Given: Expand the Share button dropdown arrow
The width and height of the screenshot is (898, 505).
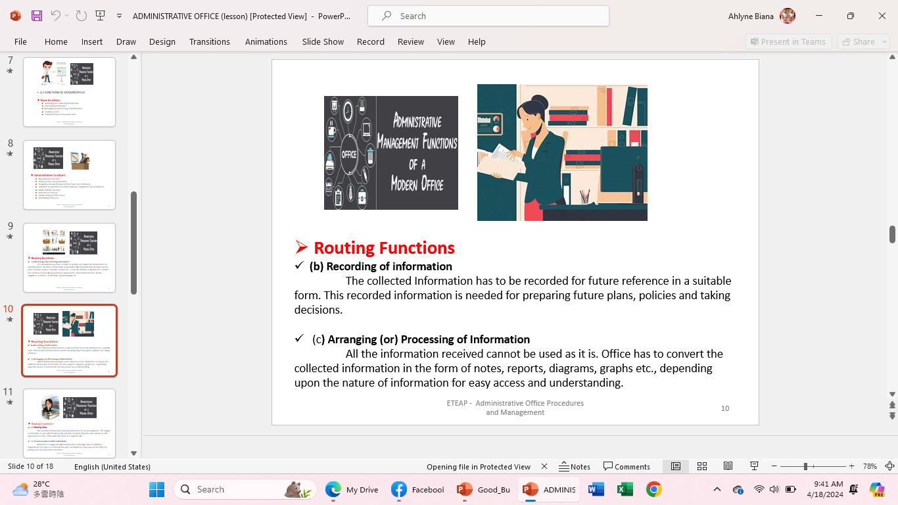Looking at the screenshot, I should (884, 41).
